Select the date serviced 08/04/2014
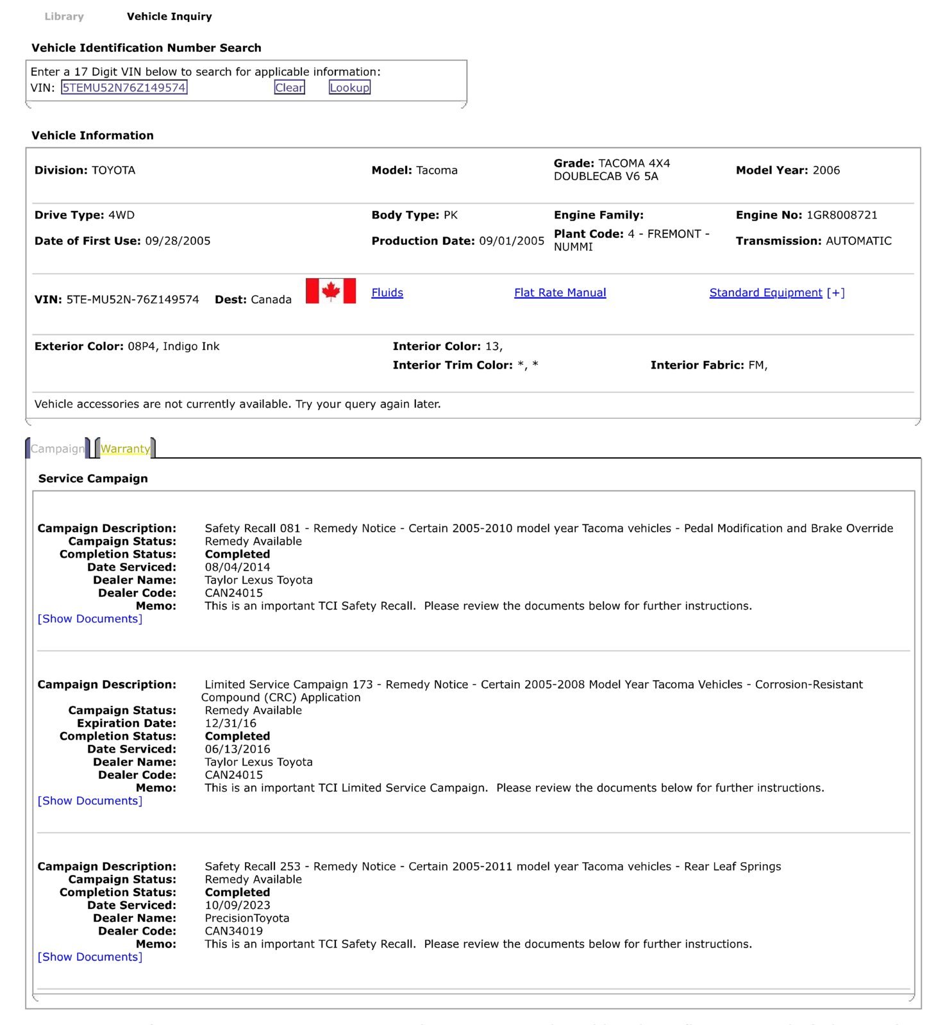This screenshot has height=1025, width=927. click(x=237, y=567)
